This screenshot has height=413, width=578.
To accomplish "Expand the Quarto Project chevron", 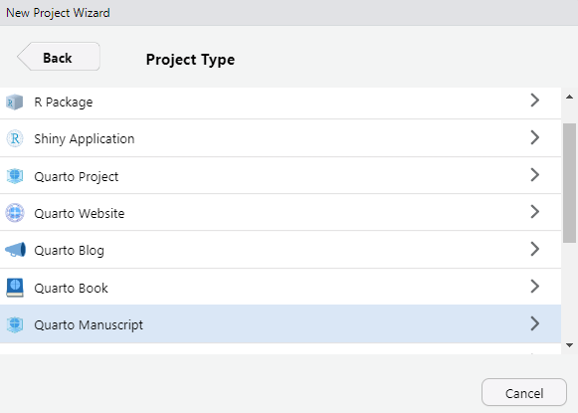I will [x=535, y=175].
